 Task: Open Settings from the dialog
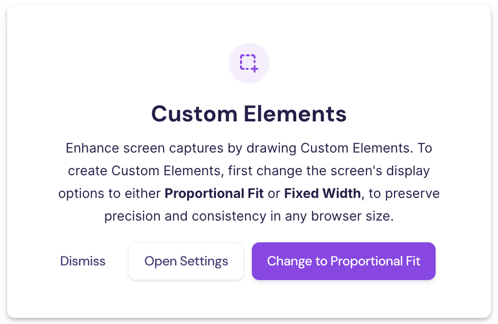point(186,261)
